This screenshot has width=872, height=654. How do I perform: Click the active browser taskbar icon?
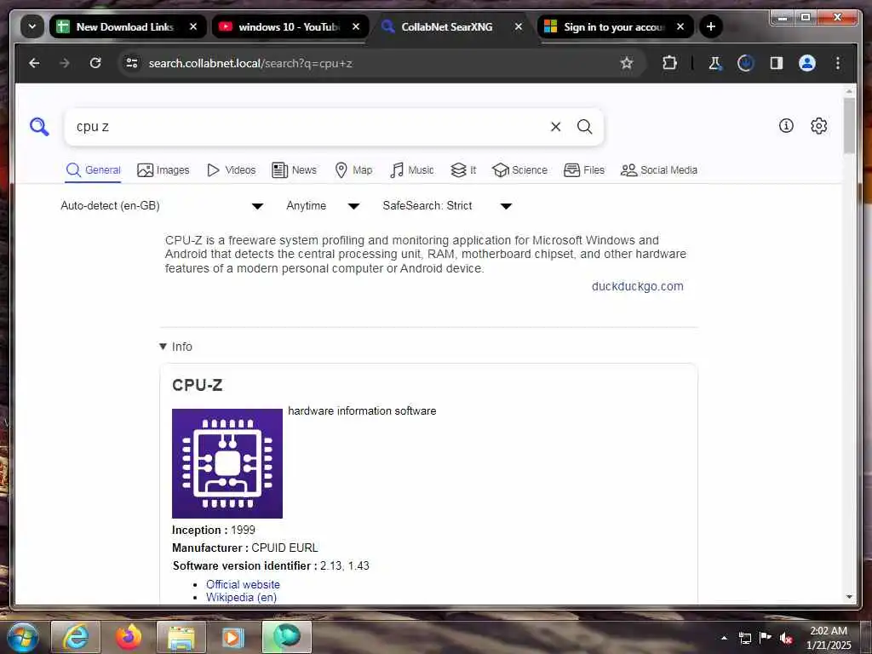point(286,637)
